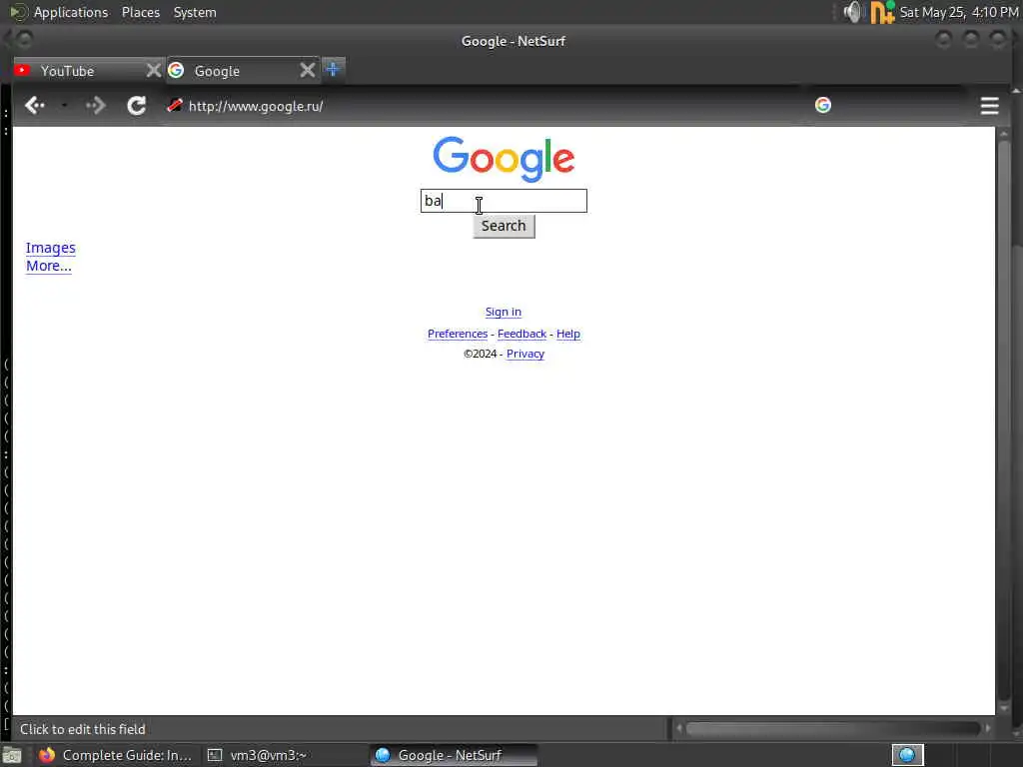Go back with the back arrow button
This screenshot has height=767, width=1023.
coord(34,105)
